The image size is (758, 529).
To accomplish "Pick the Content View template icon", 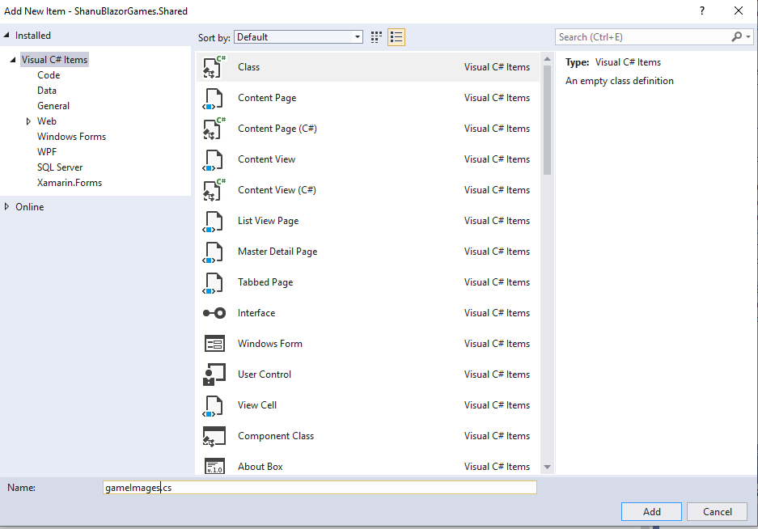I will (214, 160).
